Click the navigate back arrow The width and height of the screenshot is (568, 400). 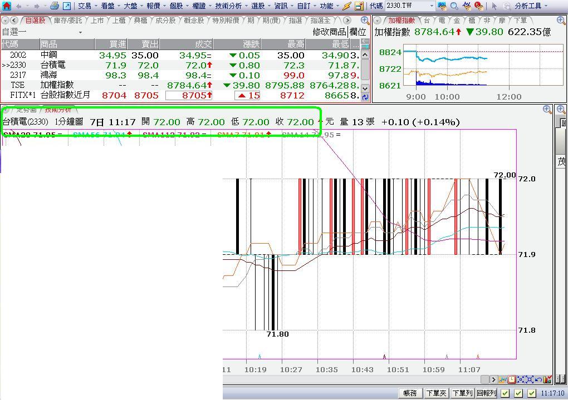point(18,6)
